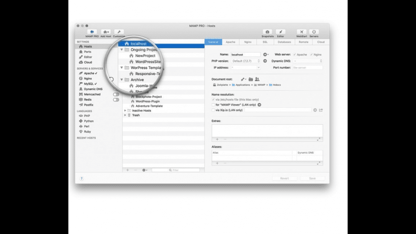The image size is (416, 234).
Task: Select MySQL under Servers & Services
Action: coord(88,84)
